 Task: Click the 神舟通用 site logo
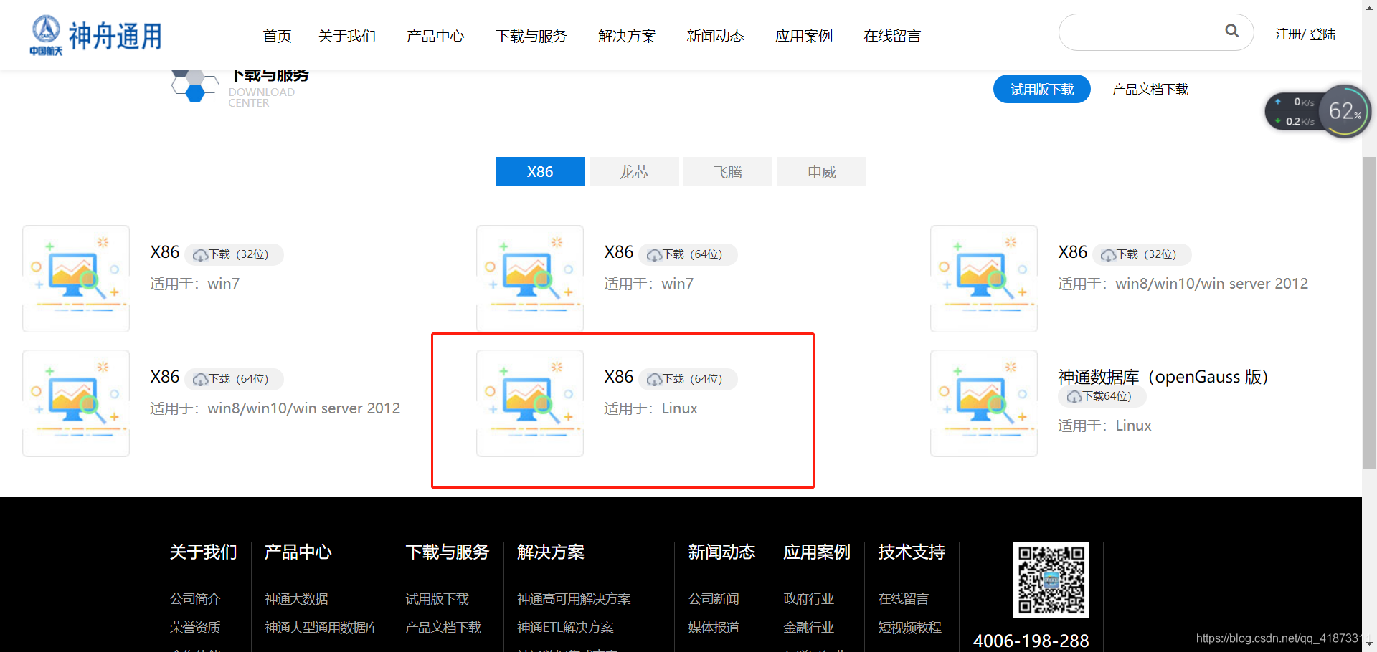[x=95, y=34]
